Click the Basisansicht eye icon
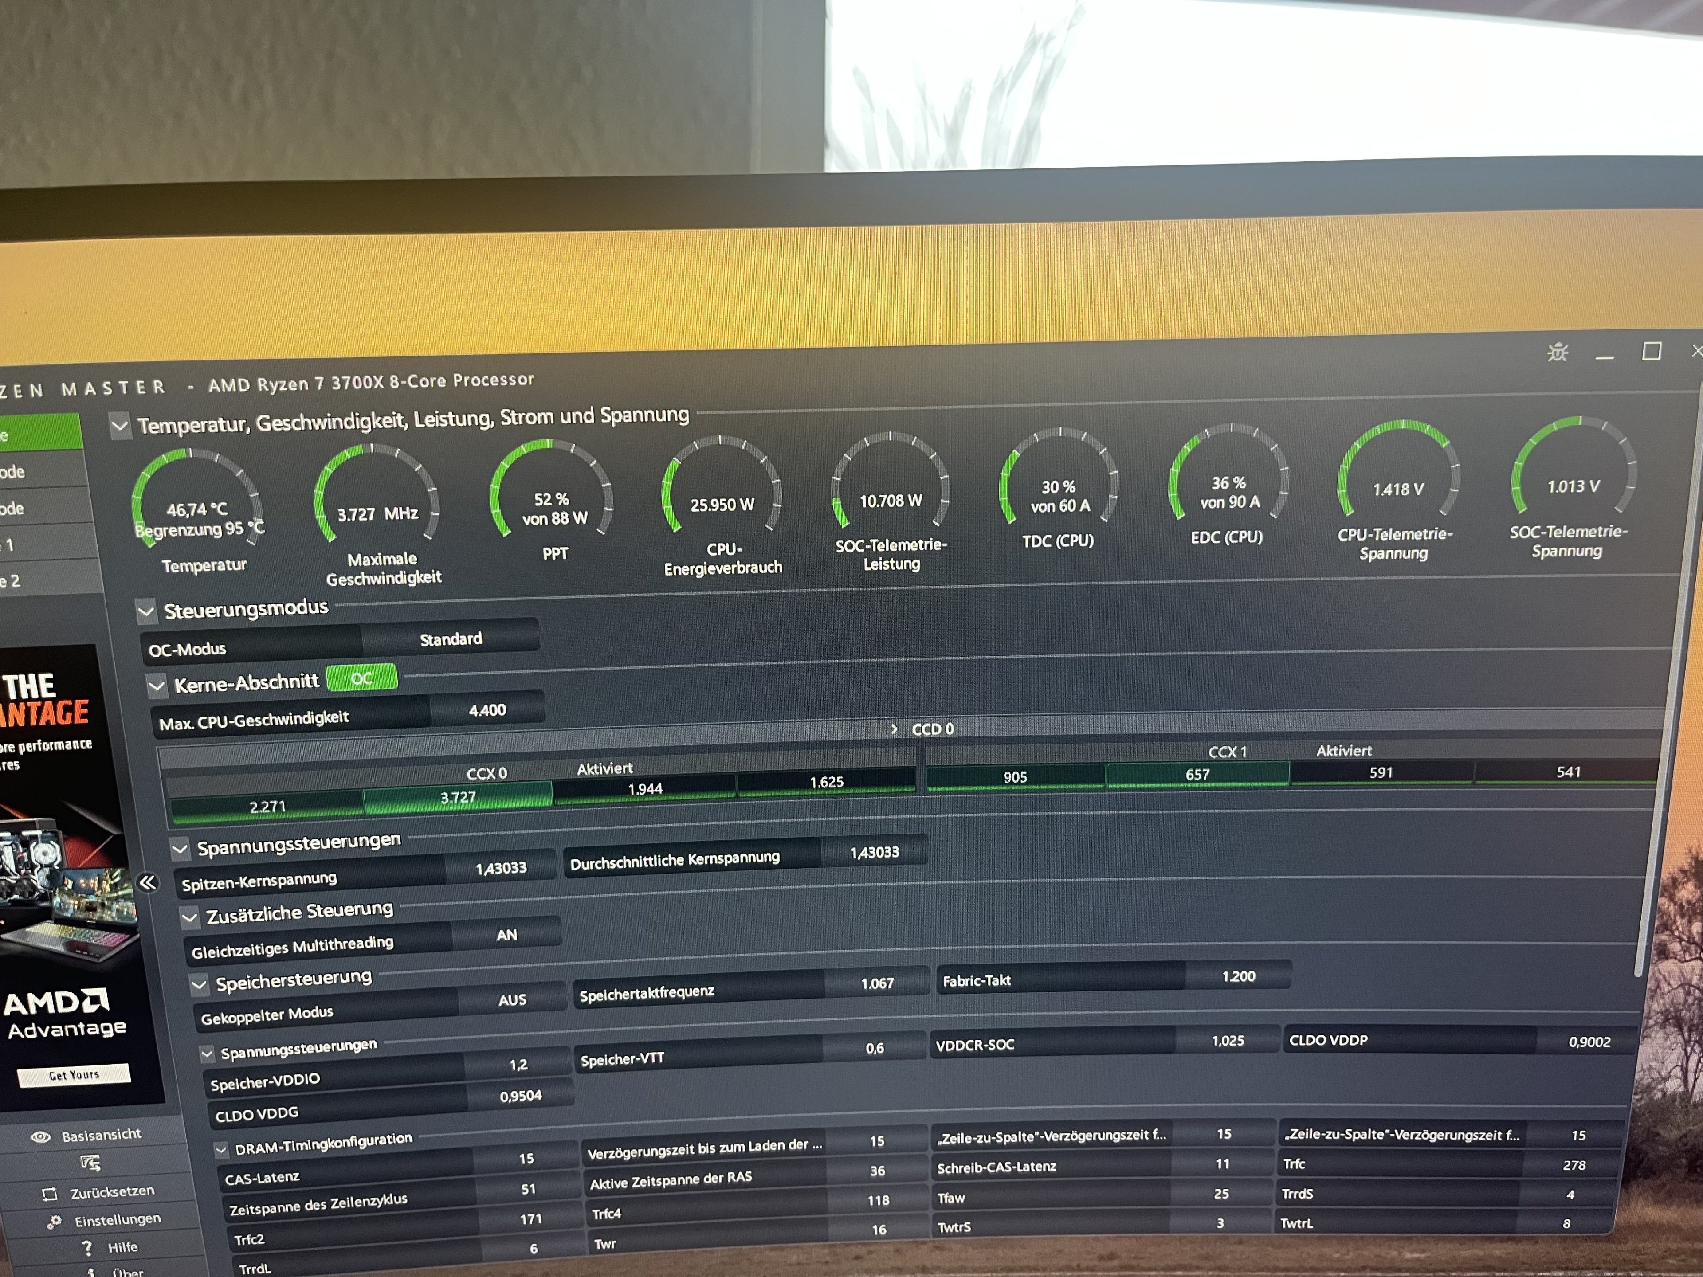The height and width of the screenshot is (1277, 1703). (x=40, y=1137)
